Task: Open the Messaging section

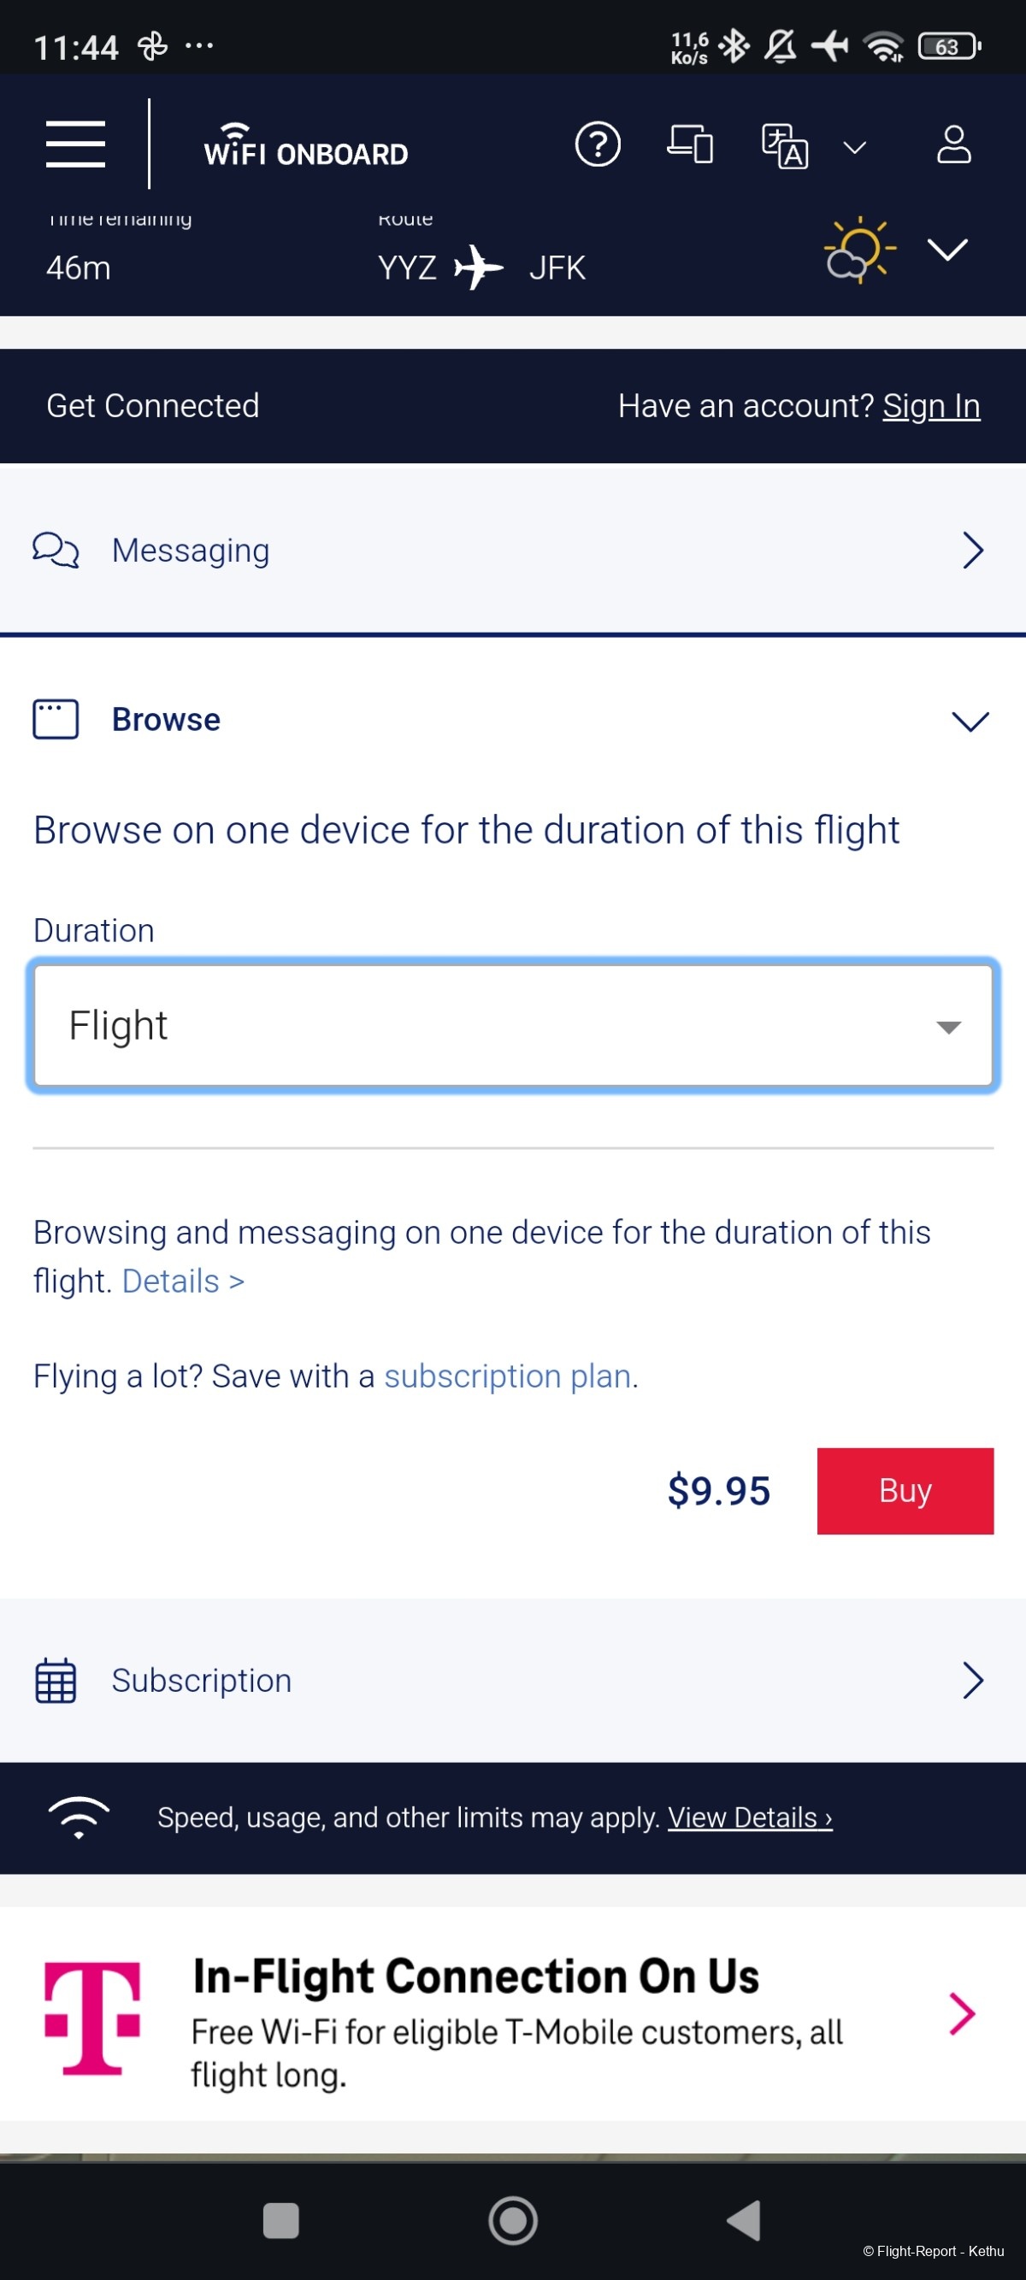Action: 514,550
